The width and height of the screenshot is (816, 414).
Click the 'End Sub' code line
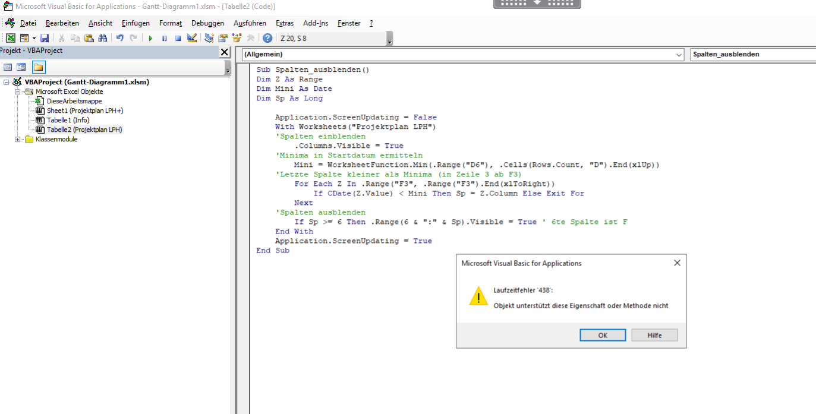click(x=273, y=250)
